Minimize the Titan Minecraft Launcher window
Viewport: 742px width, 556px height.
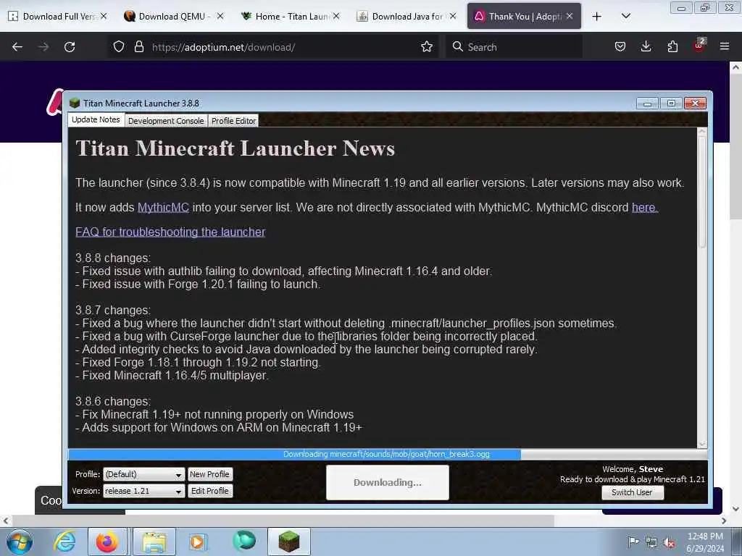tap(647, 104)
